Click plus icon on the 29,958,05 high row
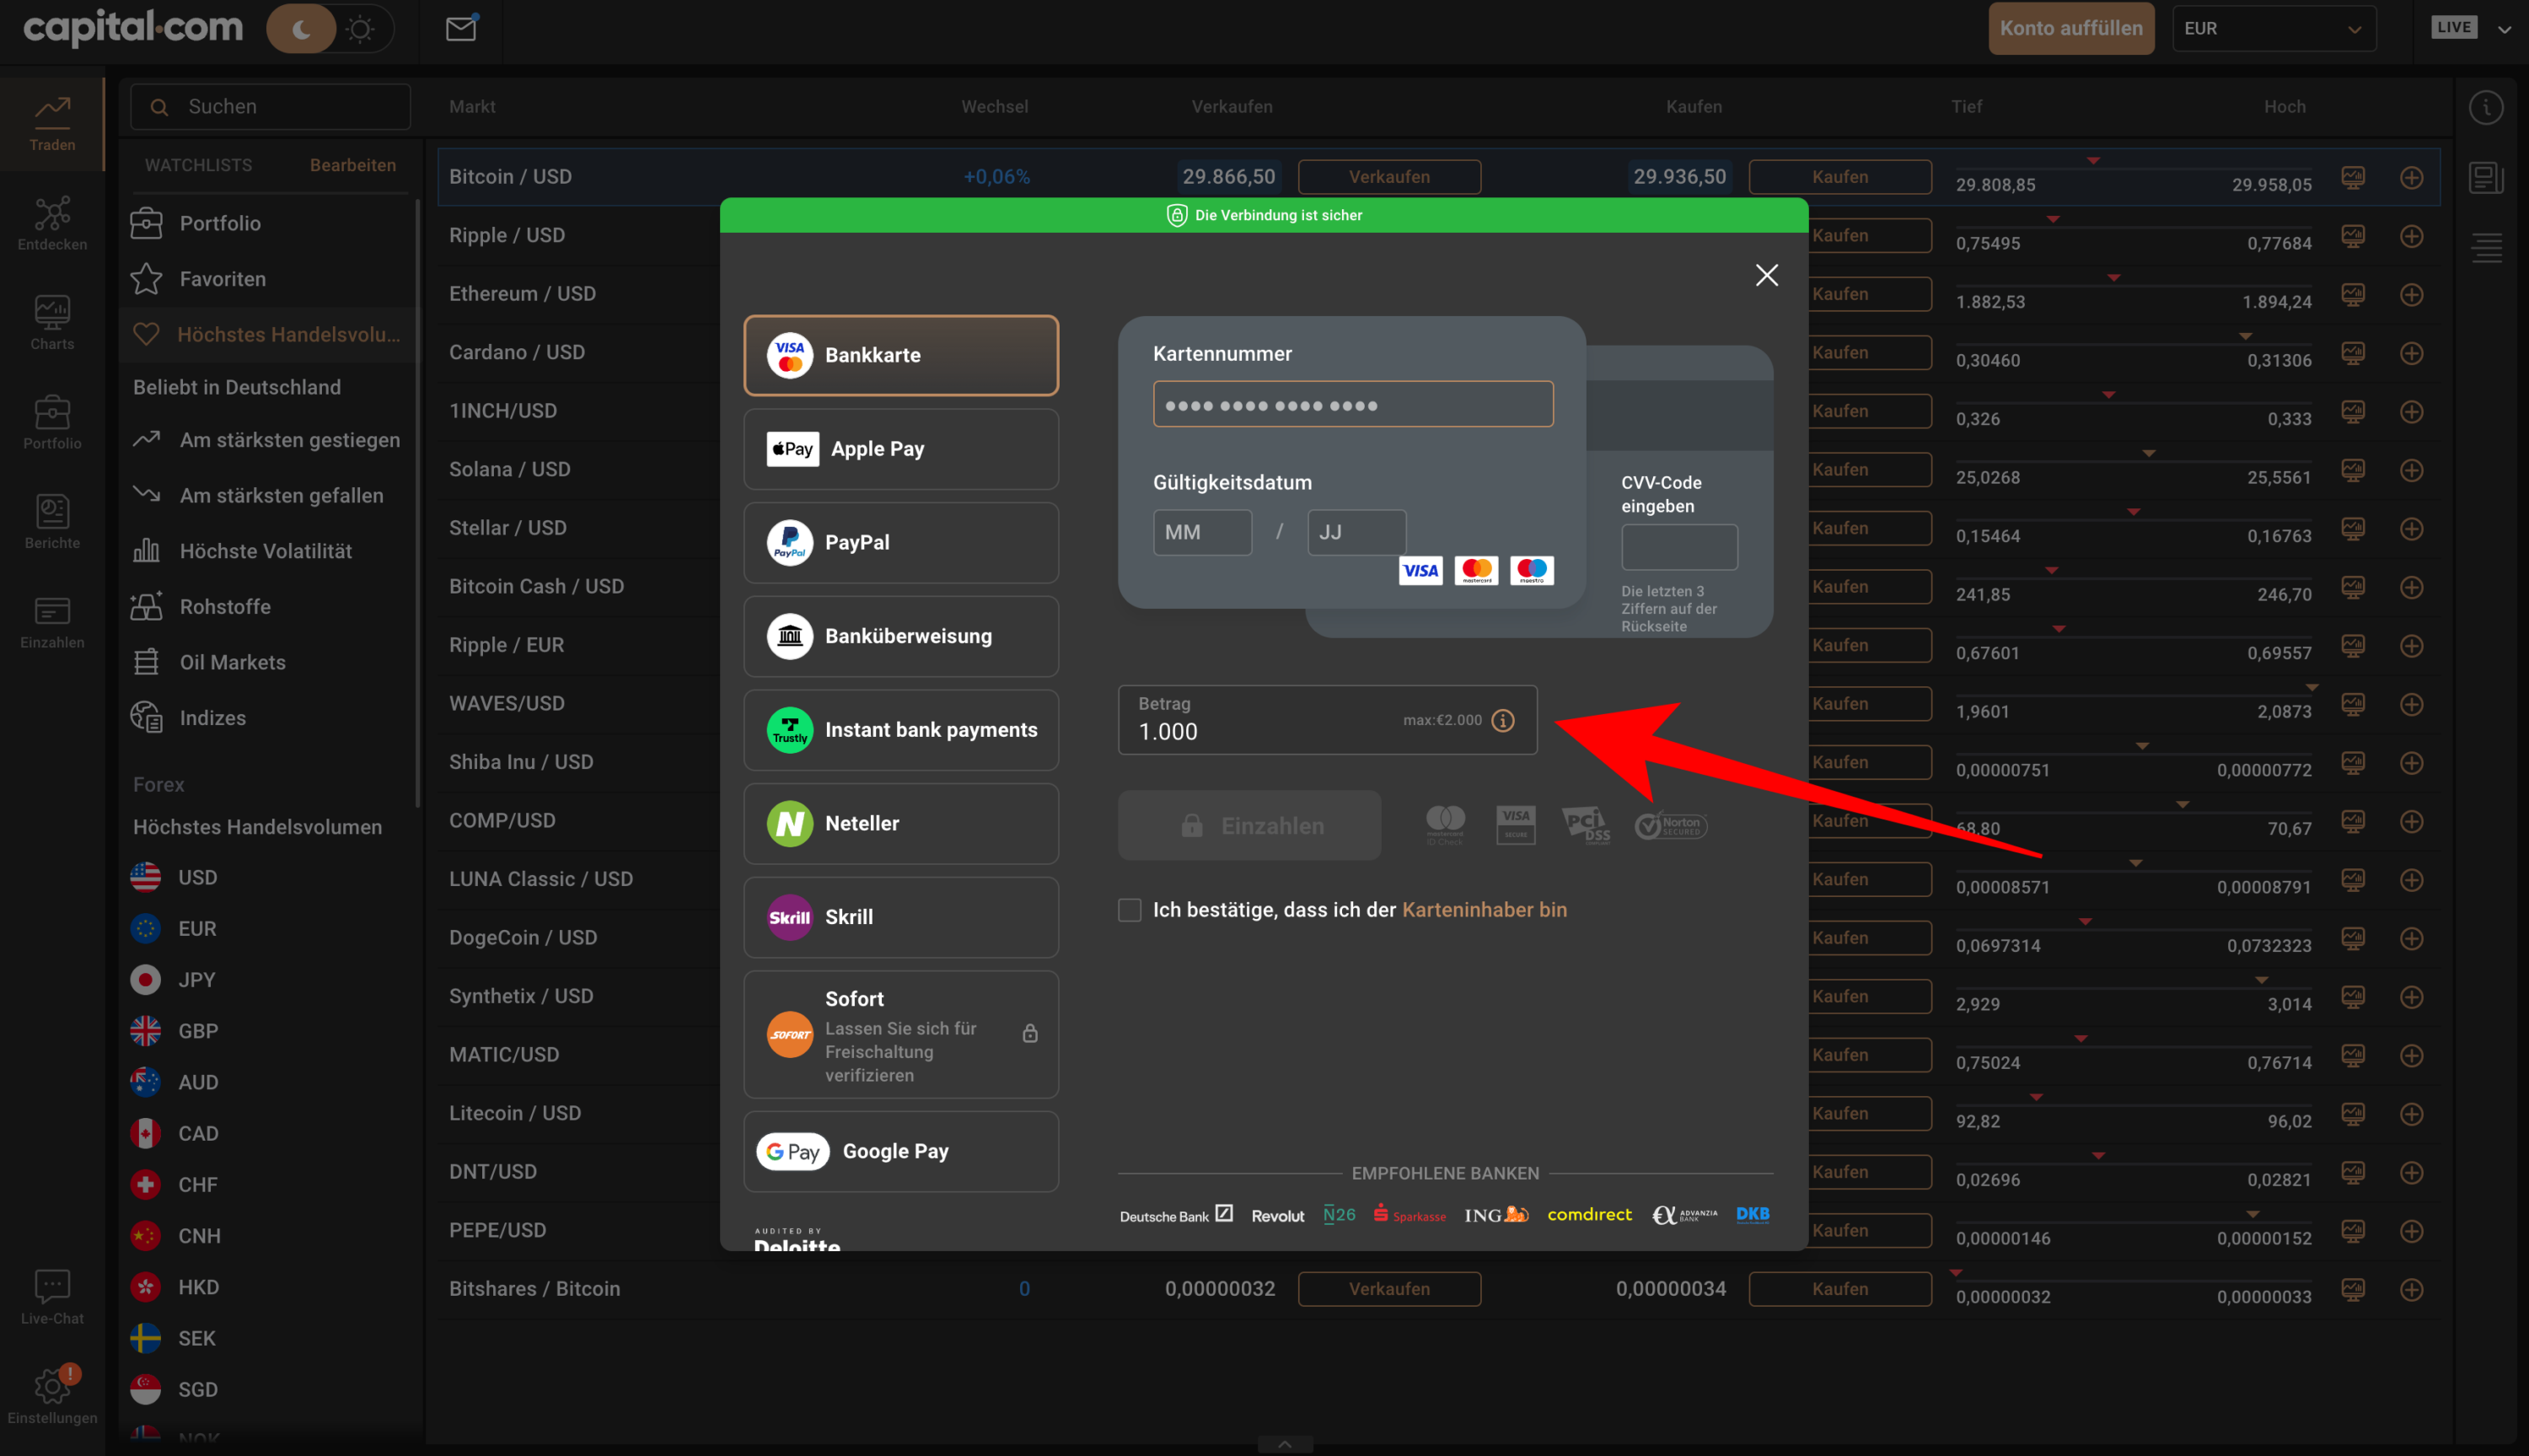The height and width of the screenshot is (1456, 2529). point(2411,177)
